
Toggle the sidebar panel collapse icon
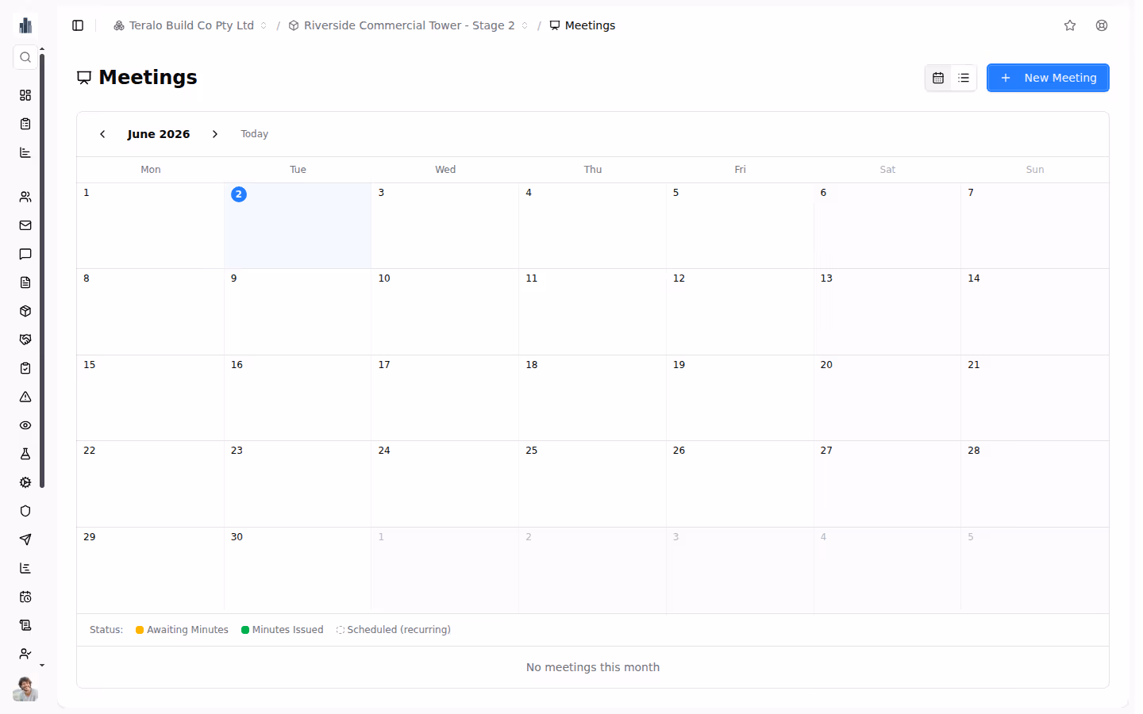tap(78, 25)
